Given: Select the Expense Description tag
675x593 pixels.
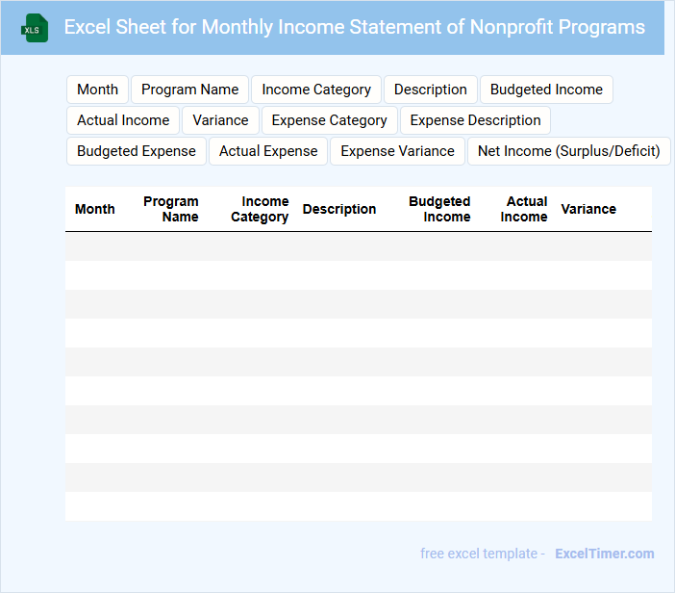Looking at the screenshot, I should [x=475, y=120].
